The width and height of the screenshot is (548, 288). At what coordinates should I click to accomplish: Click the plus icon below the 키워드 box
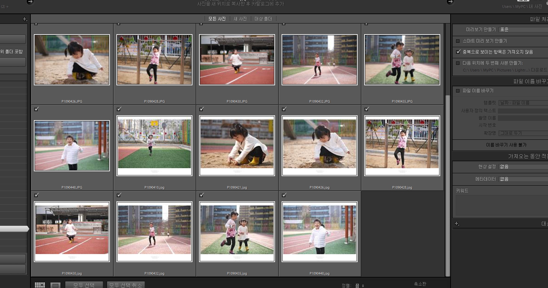pos(457,224)
